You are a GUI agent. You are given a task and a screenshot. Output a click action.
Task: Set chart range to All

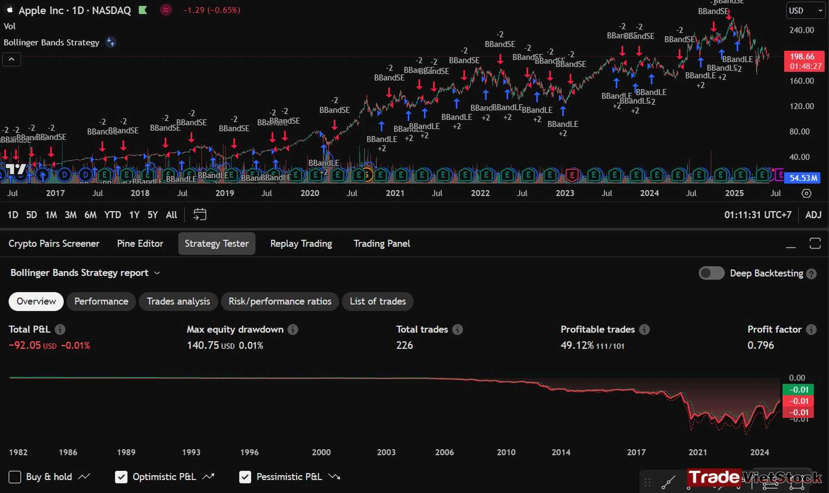171,215
